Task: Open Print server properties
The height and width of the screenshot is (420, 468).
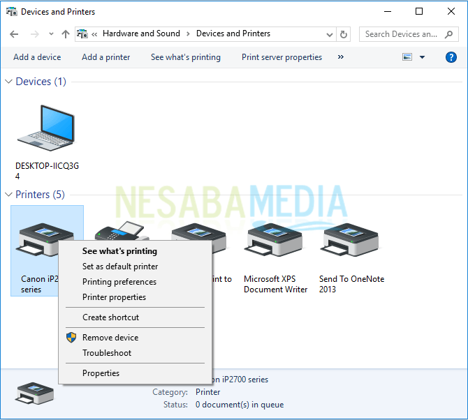Action: [281, 57]
